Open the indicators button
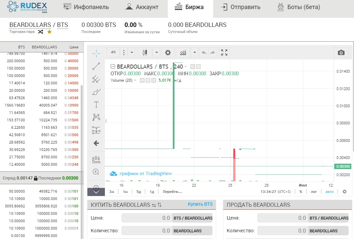 [183, 53]
